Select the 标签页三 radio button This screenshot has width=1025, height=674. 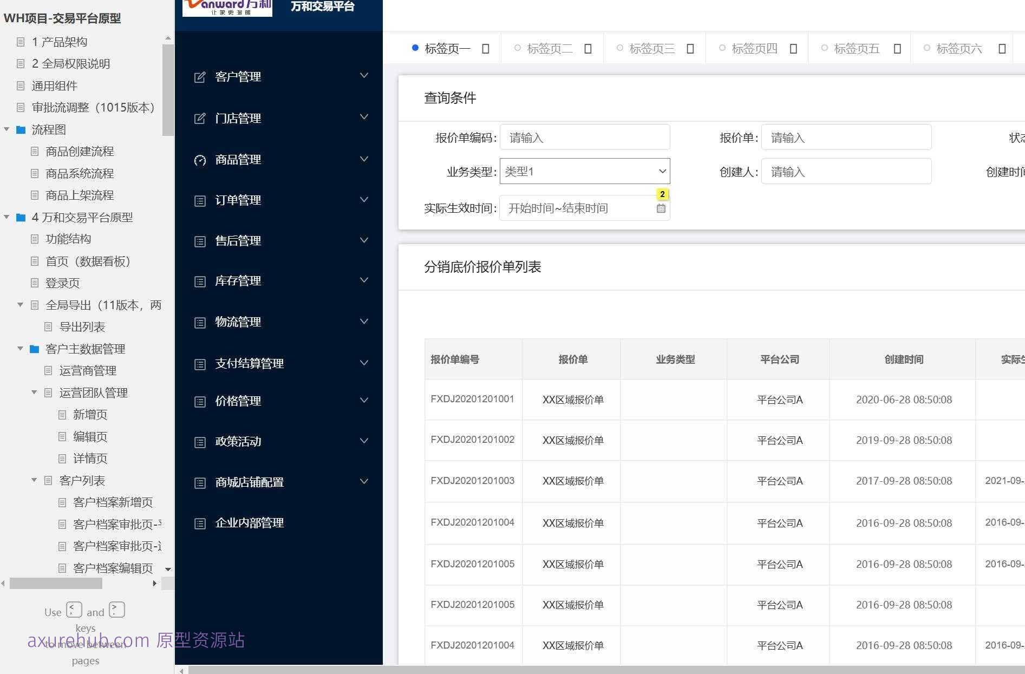[619, 48]
